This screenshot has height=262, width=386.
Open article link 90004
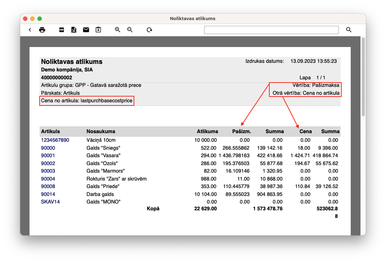pos(48,179)
